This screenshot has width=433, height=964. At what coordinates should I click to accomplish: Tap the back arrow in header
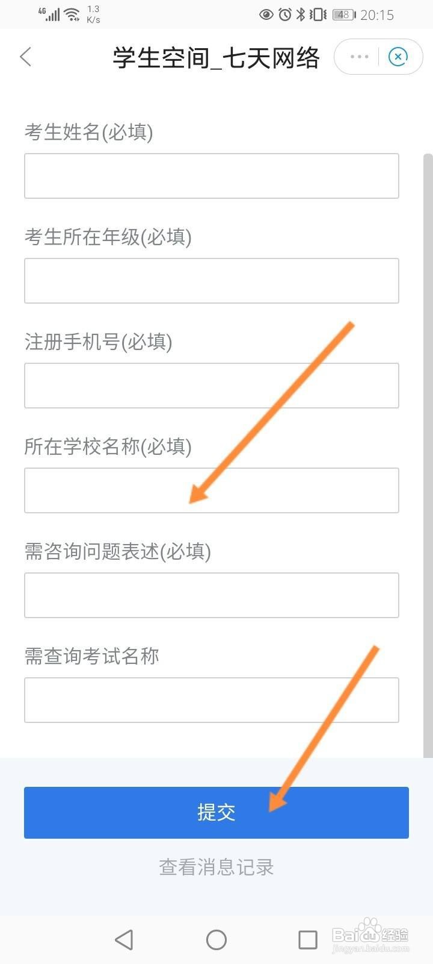pyautogui.click(x=25, y=57)
